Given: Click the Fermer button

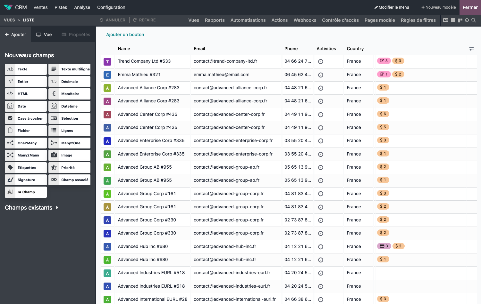Looking at the screenshot, I should tap(470, 7).
